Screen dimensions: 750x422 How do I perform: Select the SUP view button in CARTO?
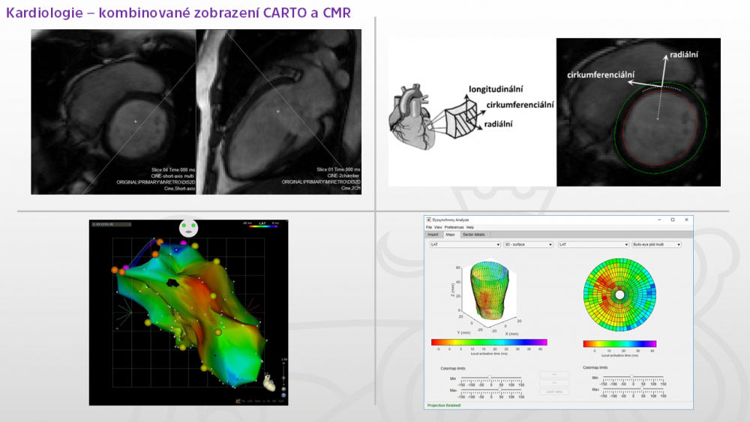[x=280, y=401]
